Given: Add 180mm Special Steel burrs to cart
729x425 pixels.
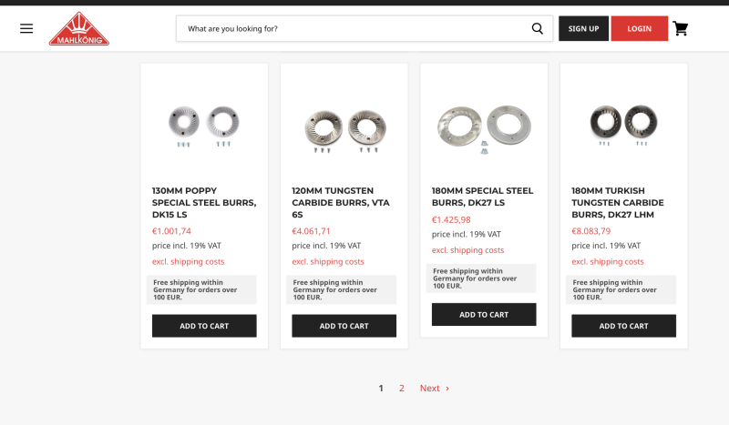Looking at the screenshot, I should point(484,314).
